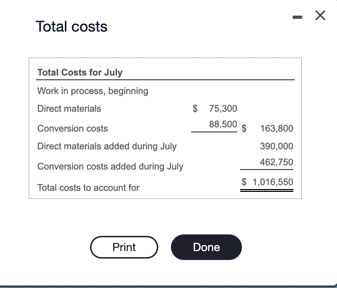Viewport: 337px width, 288px height.
Task: Click the Work in process, beginning row
Action: click(92, 91)
